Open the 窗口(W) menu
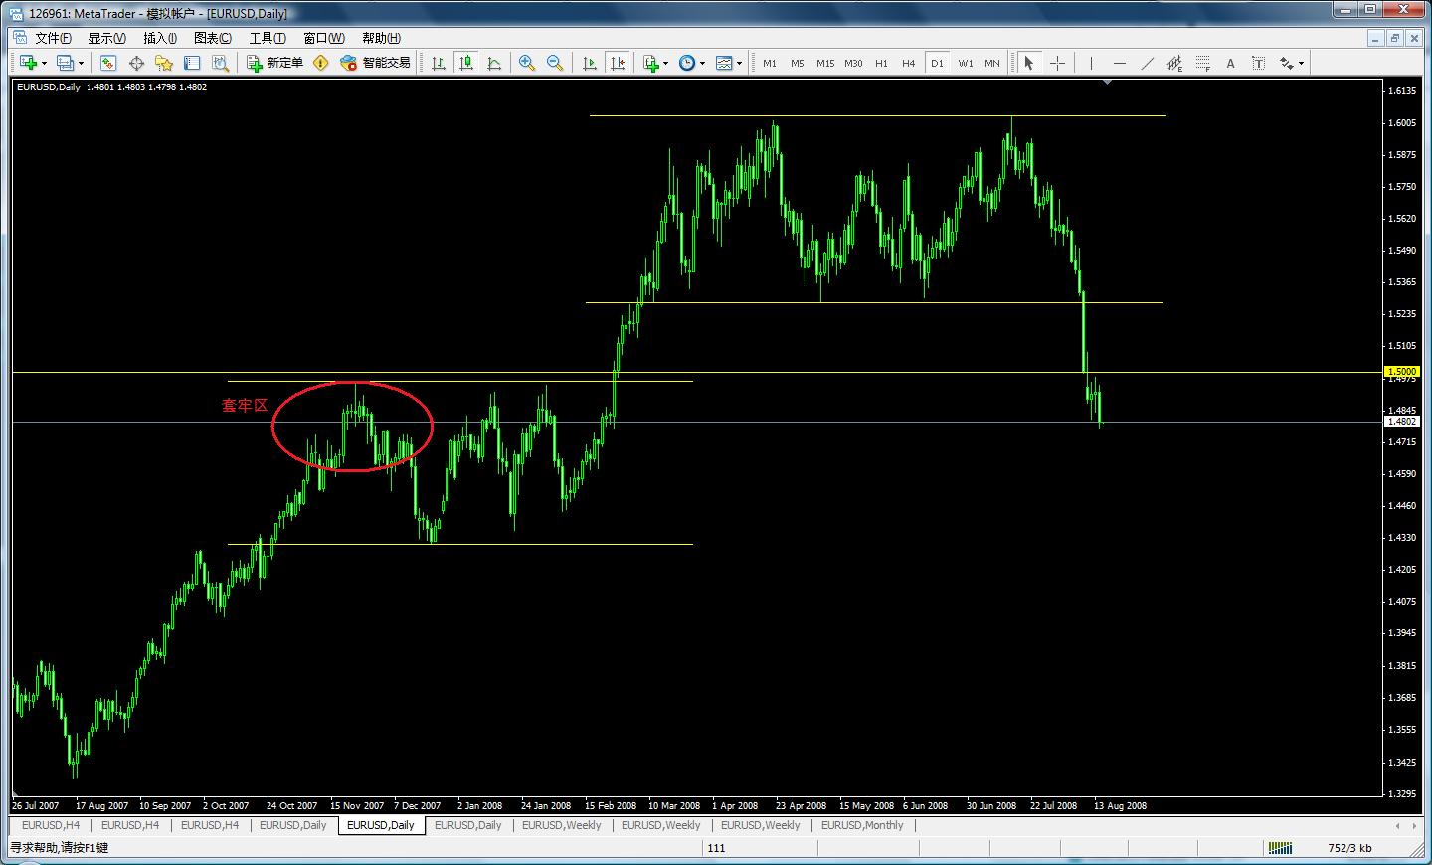Screen dimensions: 1432x865 coord(323,38)
